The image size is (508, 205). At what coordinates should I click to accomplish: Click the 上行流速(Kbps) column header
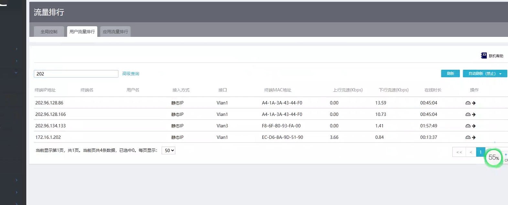[348, 90]
